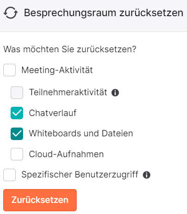Uncheck the Chatverlauf checkbox
The width and height of the screenshot is (187, 214).
point(17,113)
